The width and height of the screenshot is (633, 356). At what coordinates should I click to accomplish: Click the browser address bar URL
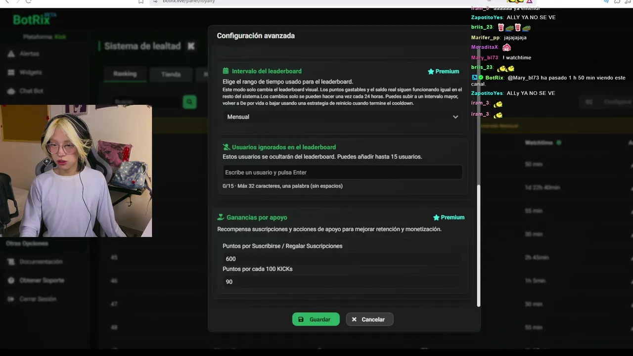pyautogui.click(x=189, y=1)
